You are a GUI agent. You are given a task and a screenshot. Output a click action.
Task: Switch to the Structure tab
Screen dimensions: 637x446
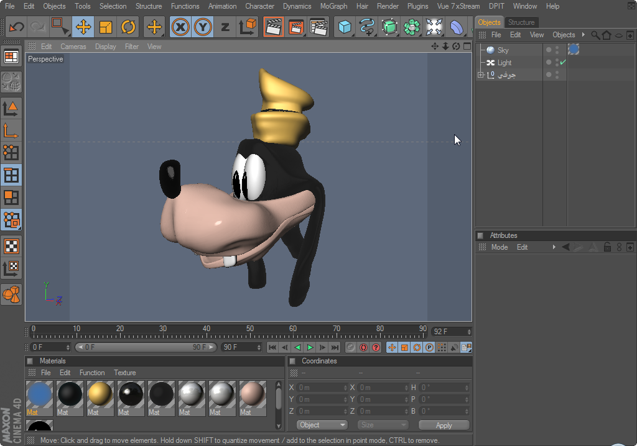pyautogui.click(x=521, y=22)
